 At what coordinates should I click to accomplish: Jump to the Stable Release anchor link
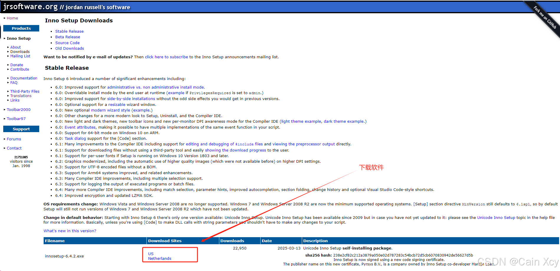coord(69,31)
